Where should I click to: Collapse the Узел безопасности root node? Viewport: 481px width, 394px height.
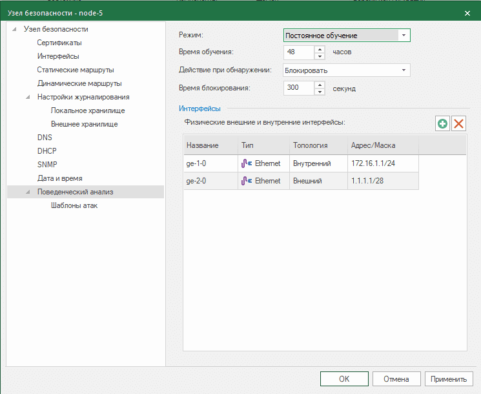pos(15,29)
